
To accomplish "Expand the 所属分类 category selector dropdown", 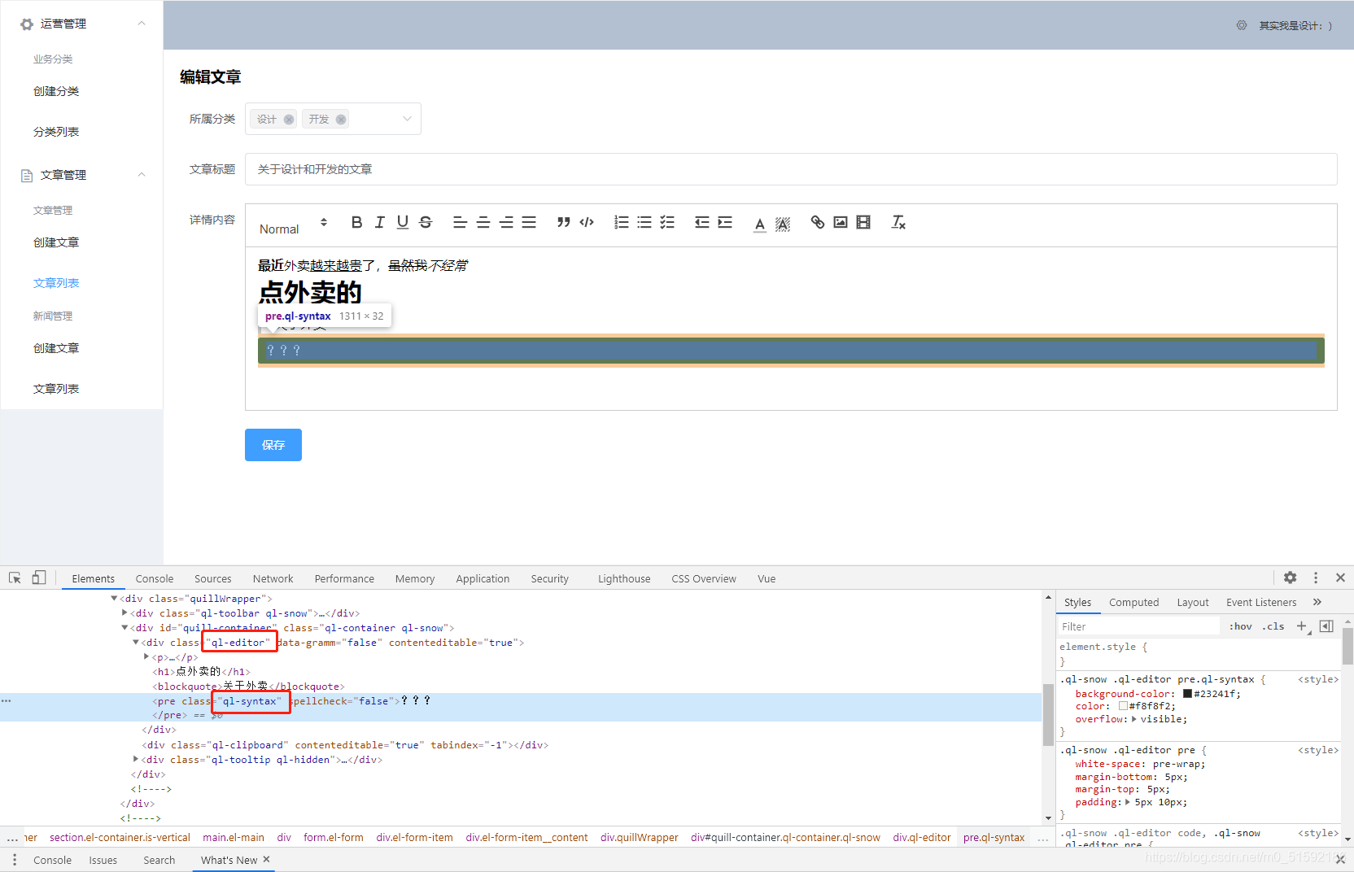I will [x=406, y=118].
